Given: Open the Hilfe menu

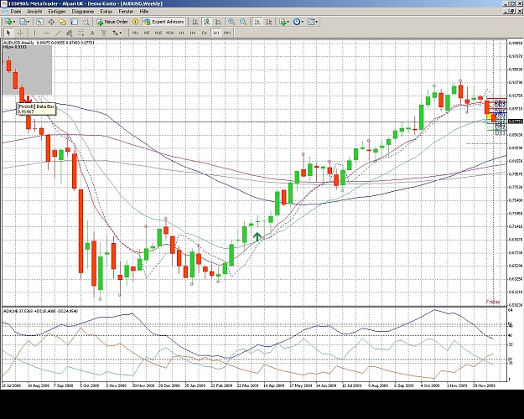Looking at the screenshot, I should click(144, 12).
